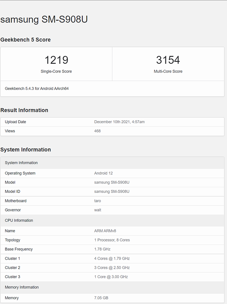Viewport: 227px width, 304px height.
Task: Select the Android 12 value
Action: [103, 173]
